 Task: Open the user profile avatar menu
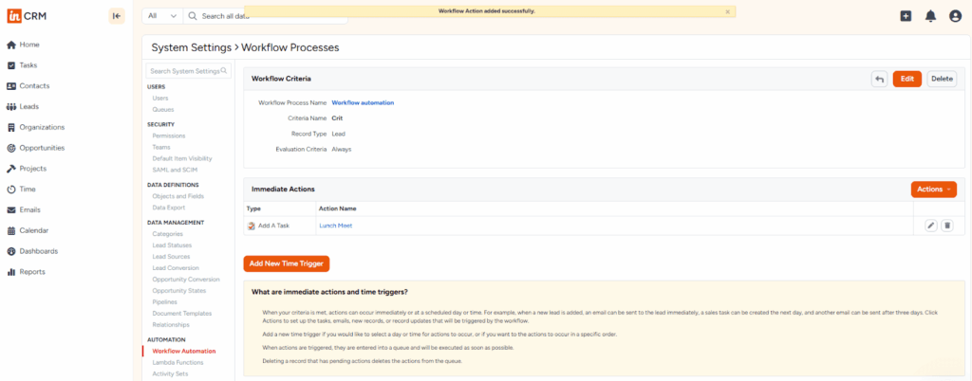[955, 16]
